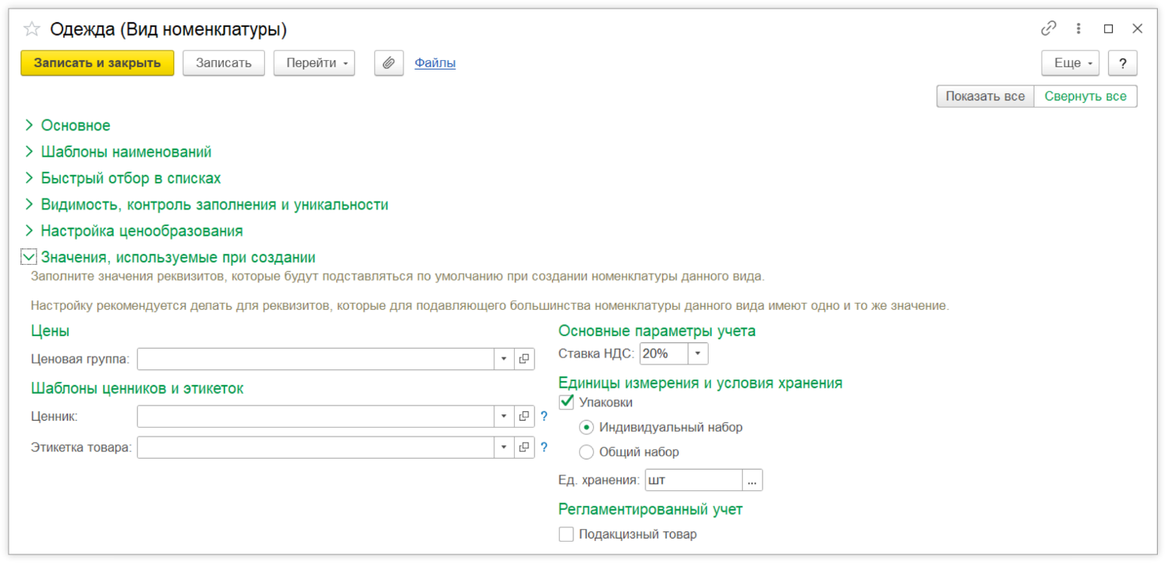Select the Общий набор radio option
Screen dimensions: 1165x563
[586, 452]
